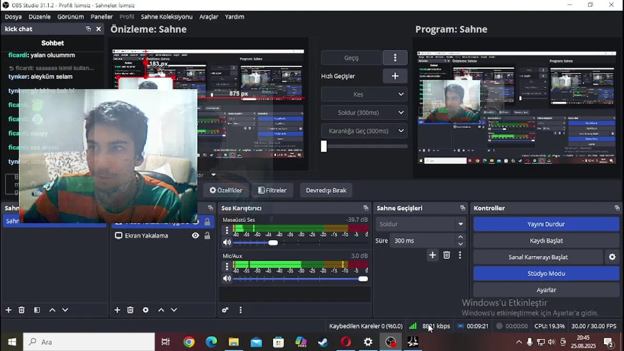Click Kaydı Başlat button

point(546,241)
